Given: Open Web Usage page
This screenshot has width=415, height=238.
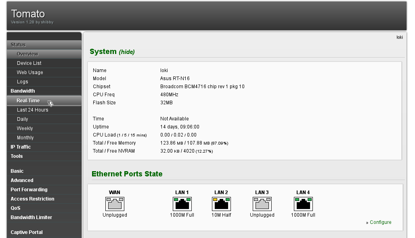Looking at the screenshot, I should [x=44, y=72].
